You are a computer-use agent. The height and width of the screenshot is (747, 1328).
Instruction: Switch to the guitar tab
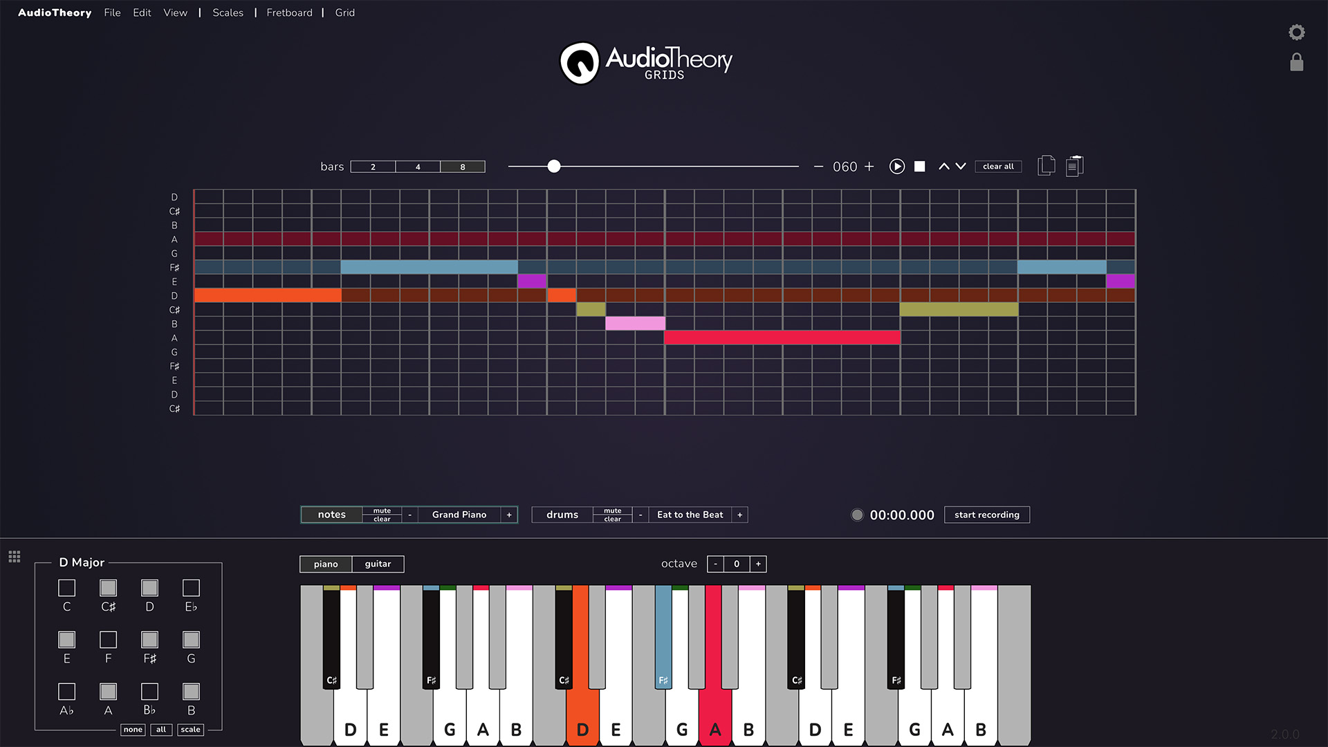click(x=378, y=564)
